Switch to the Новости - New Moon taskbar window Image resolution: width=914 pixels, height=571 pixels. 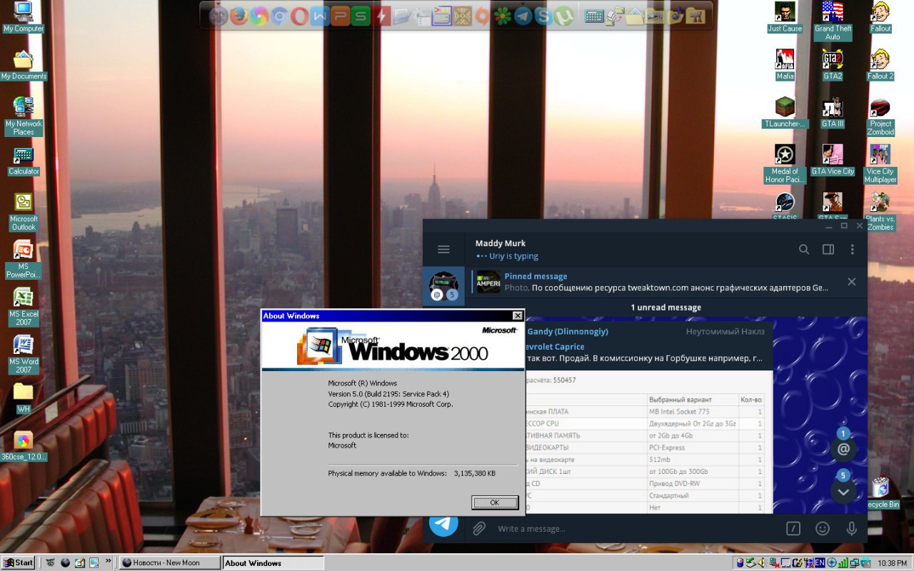click(x=169, y=562)
